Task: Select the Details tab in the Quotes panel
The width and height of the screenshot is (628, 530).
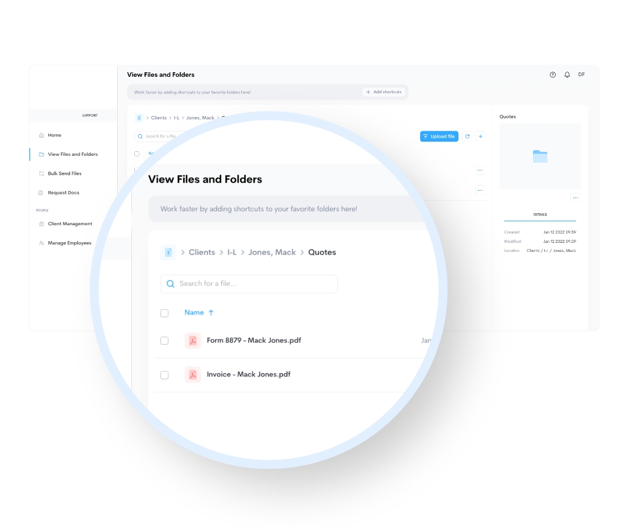Action: click(540, 215)
